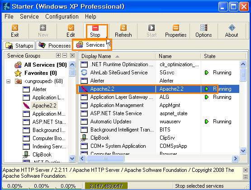Select the Application Management service row
Screen dimensions: 251x190
coord(159,105)
